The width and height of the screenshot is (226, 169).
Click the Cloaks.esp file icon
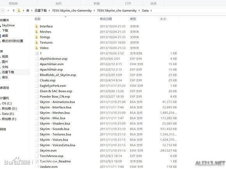[37, 80]
